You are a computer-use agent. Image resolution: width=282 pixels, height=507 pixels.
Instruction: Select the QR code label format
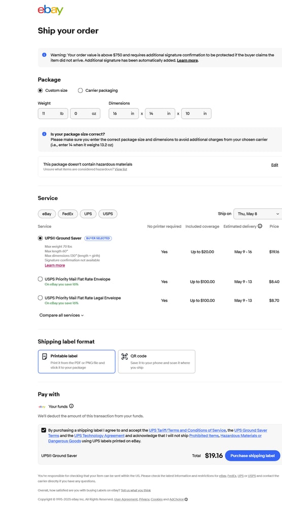[157, 361]
